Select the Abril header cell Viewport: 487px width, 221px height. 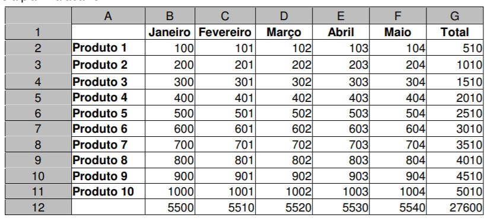tap(340, 31)
